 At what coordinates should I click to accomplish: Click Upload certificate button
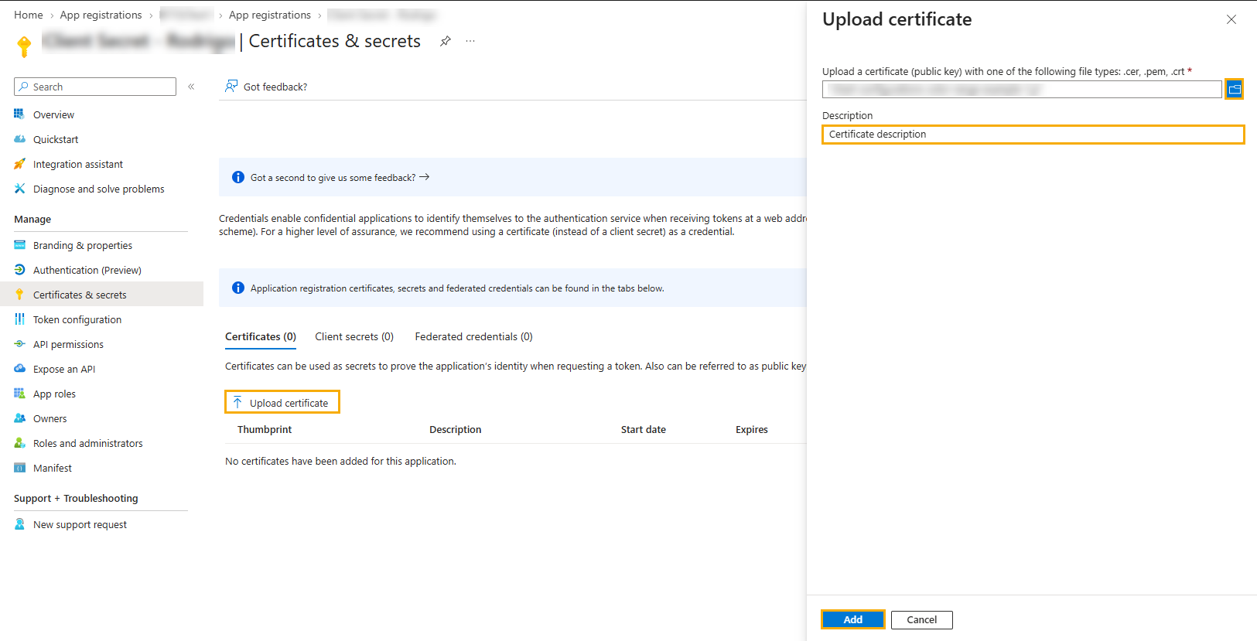(282, 402)
